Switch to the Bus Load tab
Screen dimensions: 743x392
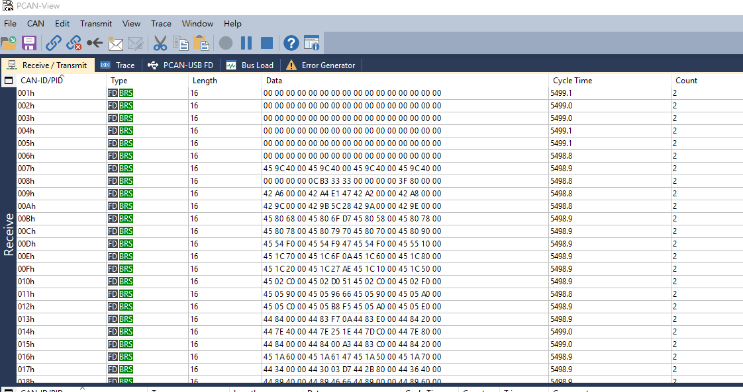[x=250, y=65]
